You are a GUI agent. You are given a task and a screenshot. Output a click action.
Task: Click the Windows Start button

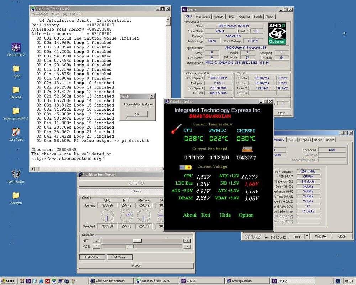[x=7, y=281]
